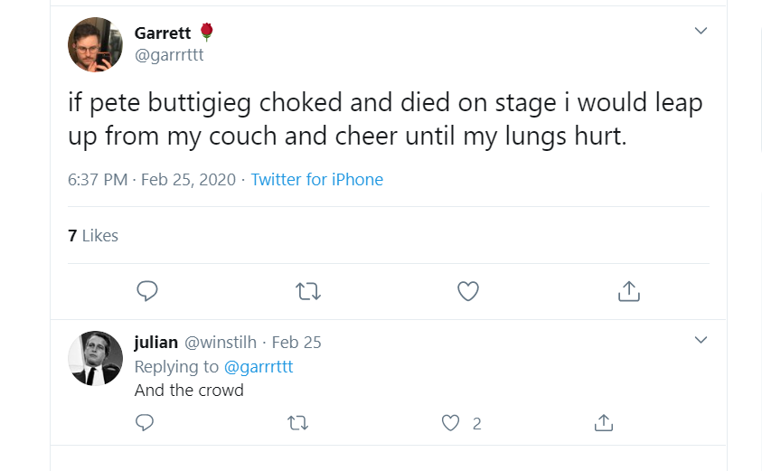
Task: Like julian's reply with 2 likes
Action: click(451, 422)
